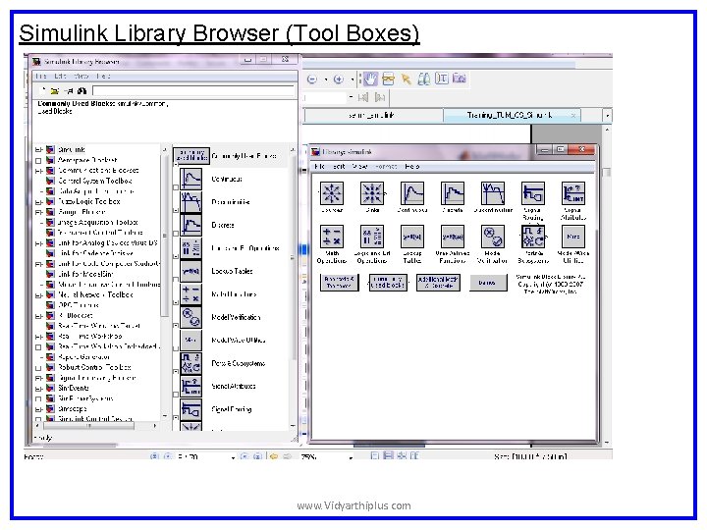
Task: Click the Demos button in Library window
Action: tap(488, 283)
